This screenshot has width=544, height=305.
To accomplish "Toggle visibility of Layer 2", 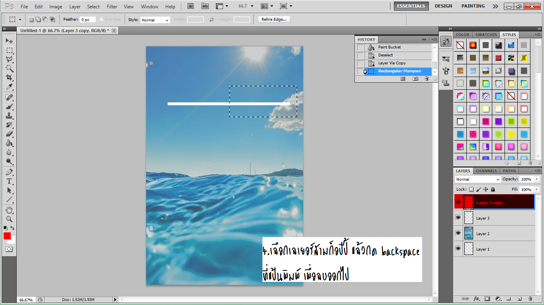I will (x=458, y=233).
